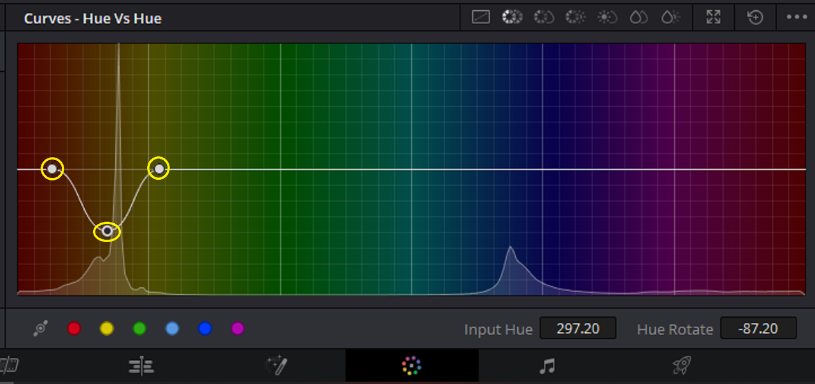This screenshot has width=815, height=384.
Task: Pick the green hue swatch
Action: (x=139, y=329)
